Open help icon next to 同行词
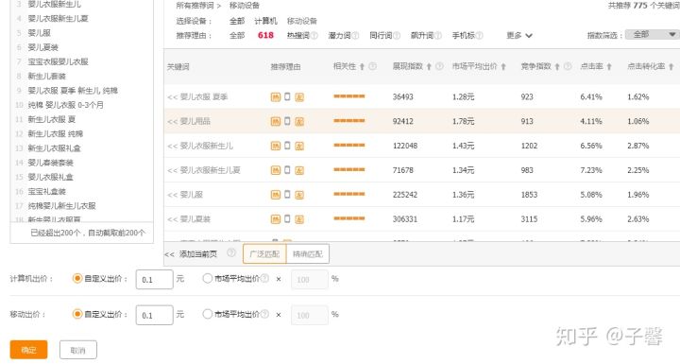Image resolution: width=680 pixels, height=364 pixels. (x=397, y=36)
